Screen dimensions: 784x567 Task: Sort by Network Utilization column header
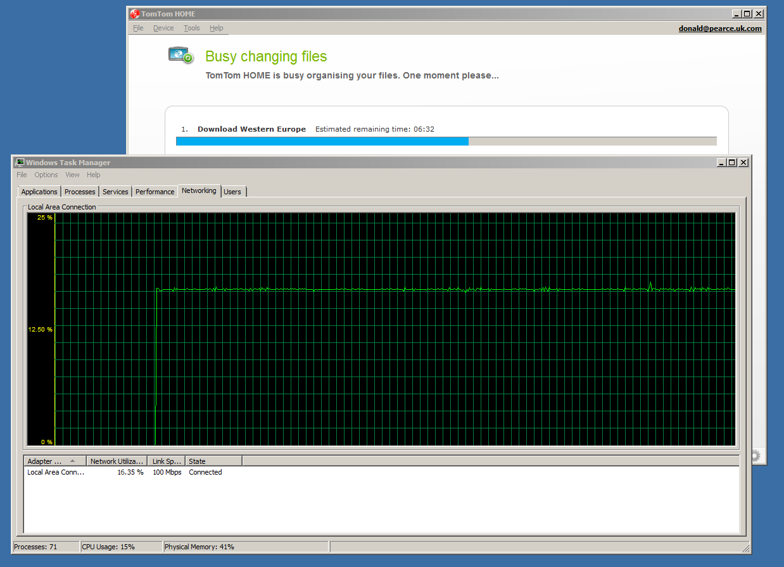coord(117,461)
